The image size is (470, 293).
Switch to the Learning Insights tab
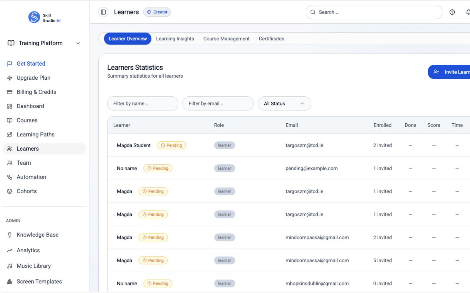coord(175,39)
